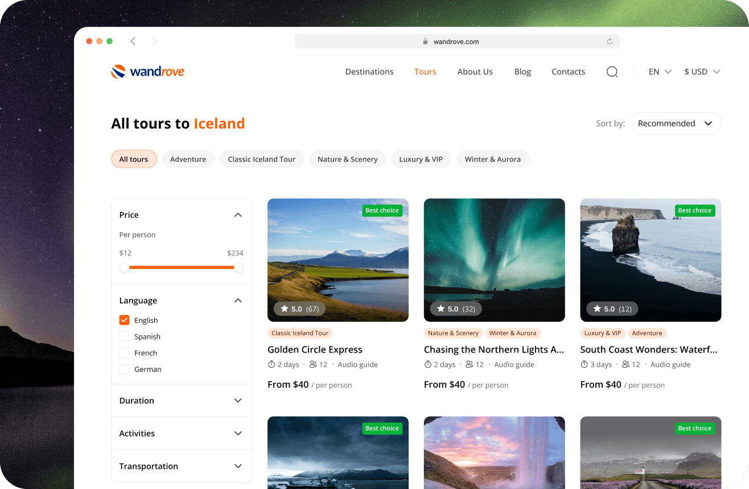The height and width of the screenshot is (489, 749).
Task: Tick the German language checkbox
Action: tap(125, 369)
